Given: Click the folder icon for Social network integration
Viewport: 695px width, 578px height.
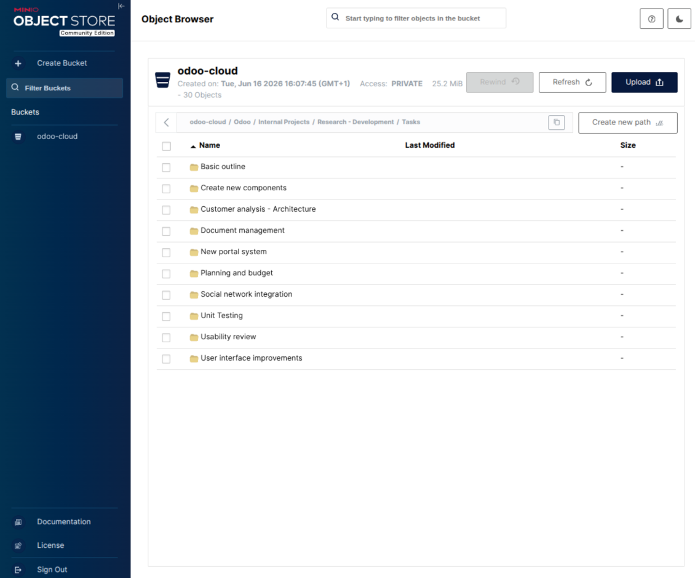Looking at the screenshot, I should (194, 295).
